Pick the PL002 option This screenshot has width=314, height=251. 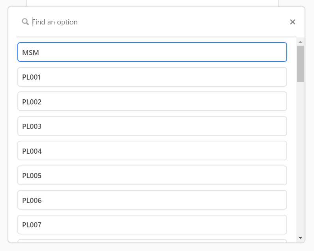pyautogui.click(x=152, y=101)
